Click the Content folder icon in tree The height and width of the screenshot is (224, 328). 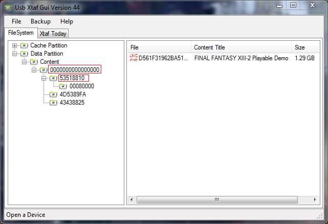point(34,62)
